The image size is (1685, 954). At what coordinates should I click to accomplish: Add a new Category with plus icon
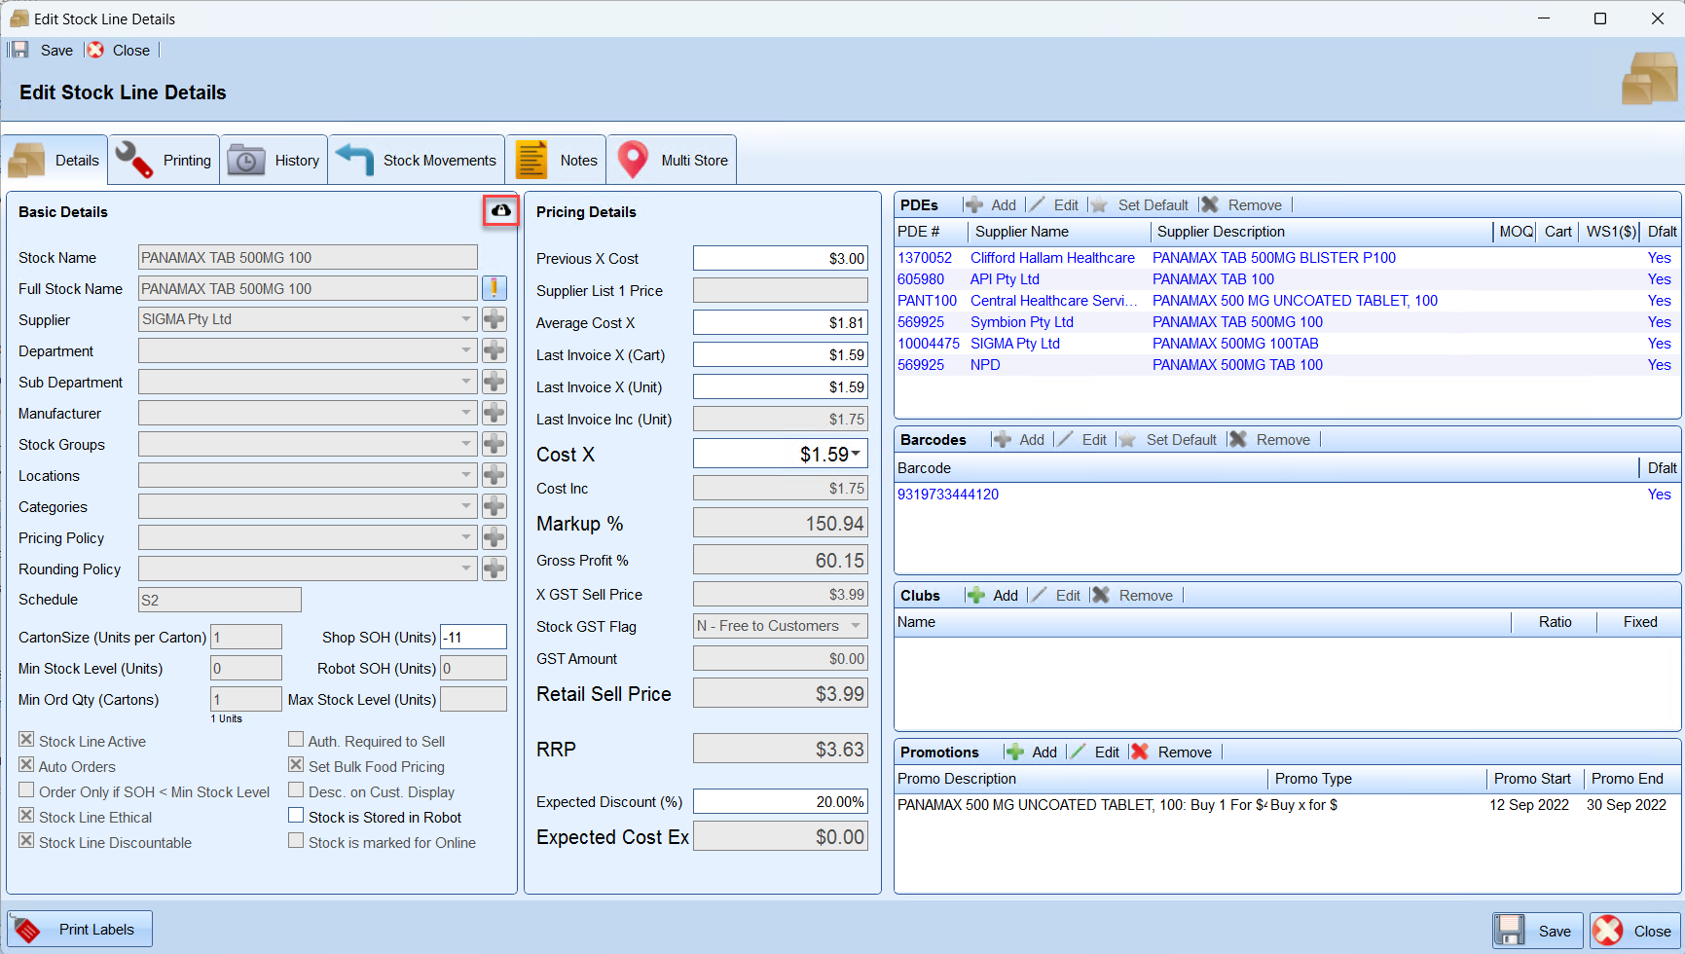[495, 506]
